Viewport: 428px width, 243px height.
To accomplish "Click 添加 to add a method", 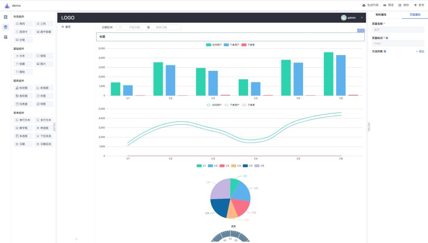I will 420,51.
